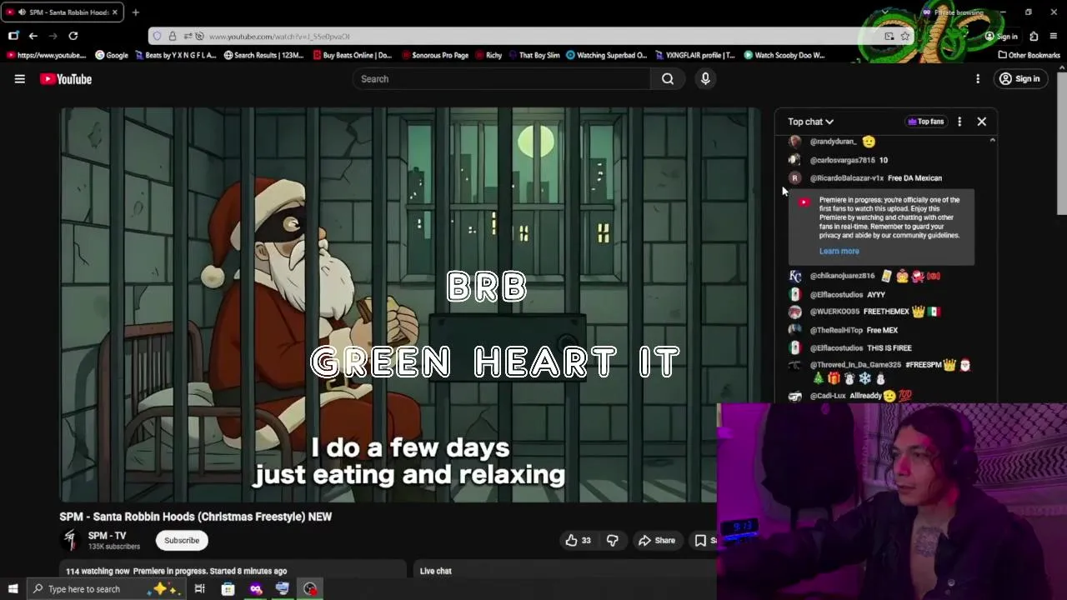Open Watching Superbad bookmark
1067x600 pixels.
click(x=606, y=55)
